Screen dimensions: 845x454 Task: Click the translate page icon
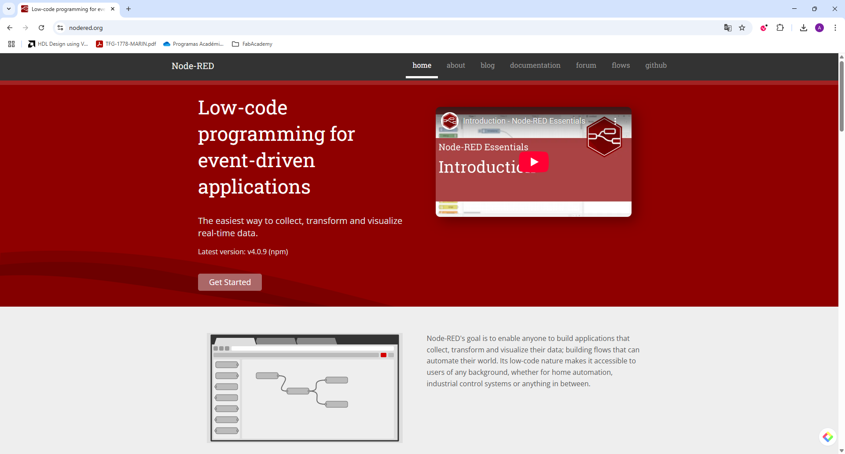click(728, 28)
